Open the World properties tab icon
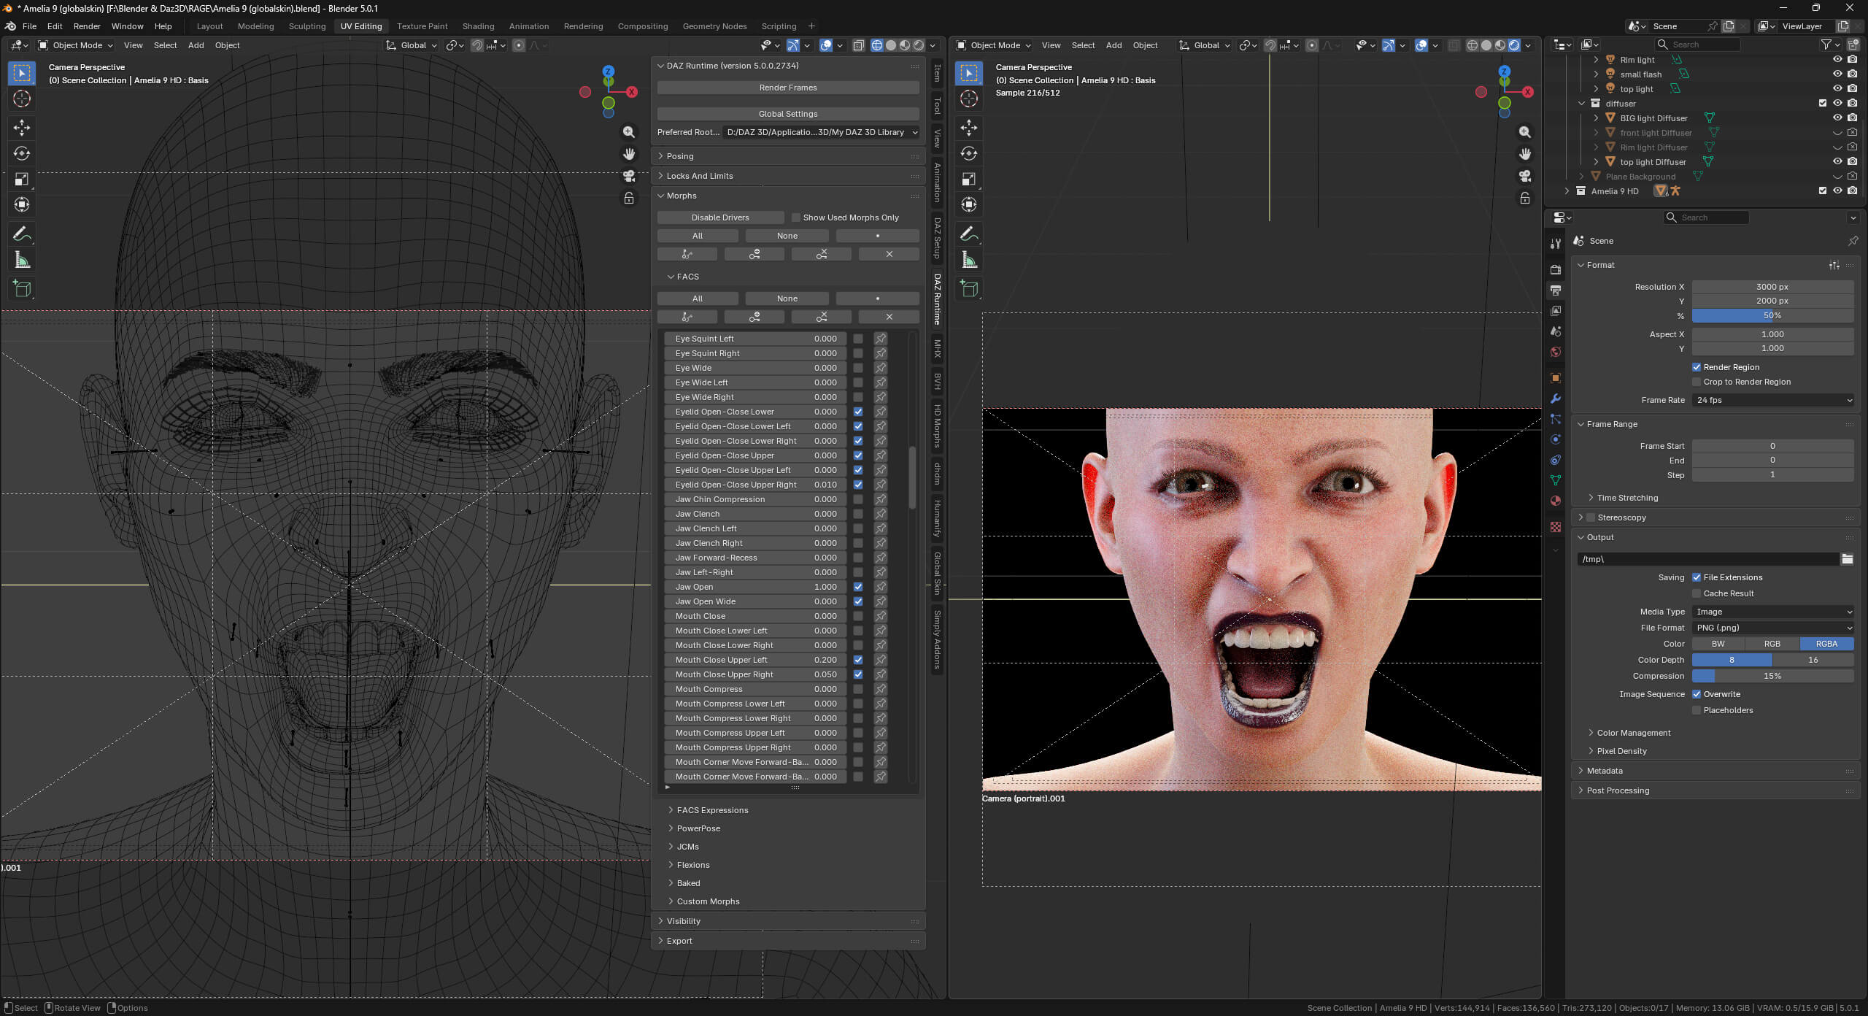 1556,352
